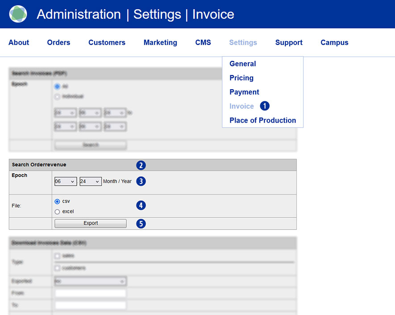This screenshot has width=395, height=315.
Task: Click the round logo in the header
Action: pyautogui.click(x=18, y=14)
